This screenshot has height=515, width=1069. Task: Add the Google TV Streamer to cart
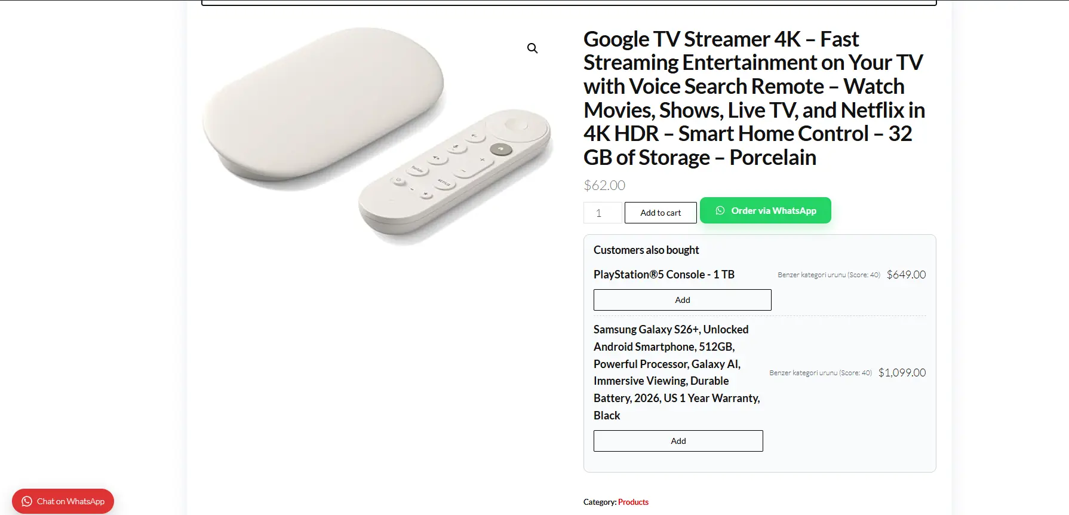[661, 213]
